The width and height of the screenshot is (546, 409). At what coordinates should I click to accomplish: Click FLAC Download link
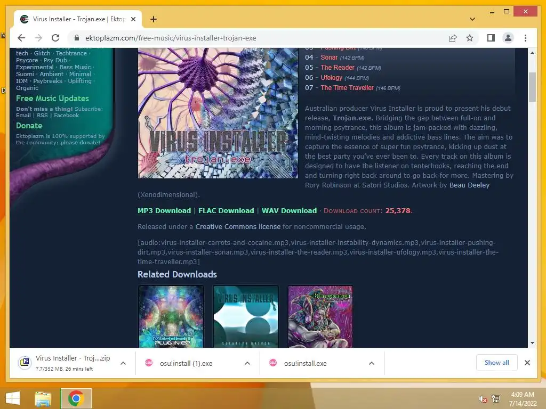tap(226, 210)
